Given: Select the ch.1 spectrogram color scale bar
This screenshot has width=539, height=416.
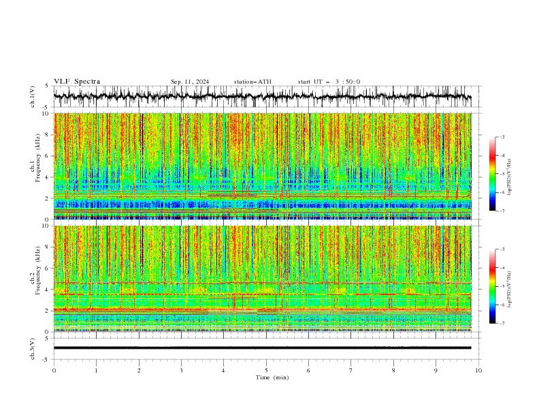Looking at the screenshot, I should click(x=492, y=174).
